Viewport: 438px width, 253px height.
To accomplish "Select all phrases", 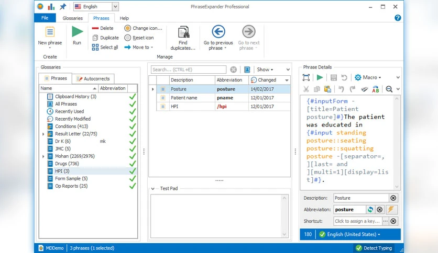I will click(105, 47).
